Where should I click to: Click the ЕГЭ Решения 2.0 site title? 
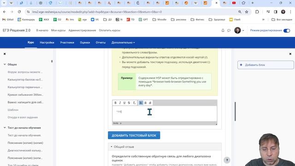pyautogui.click(x=17, y=30)
